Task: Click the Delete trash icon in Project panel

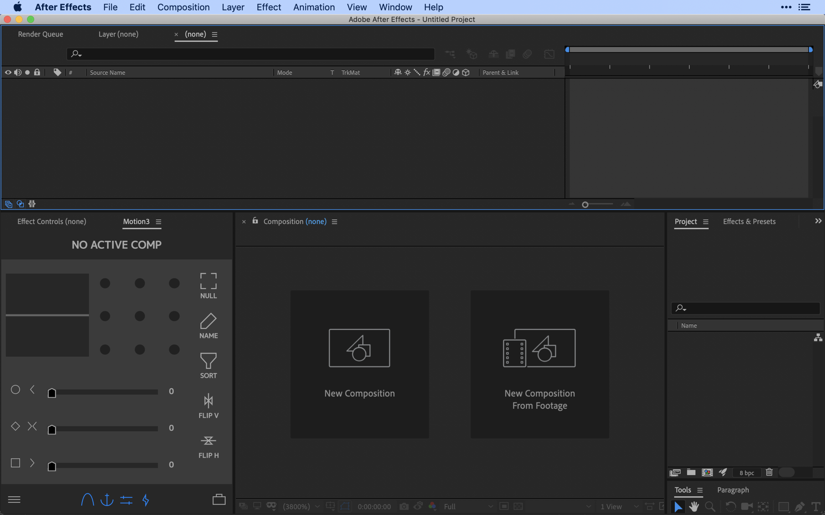Action: [769, 472]
